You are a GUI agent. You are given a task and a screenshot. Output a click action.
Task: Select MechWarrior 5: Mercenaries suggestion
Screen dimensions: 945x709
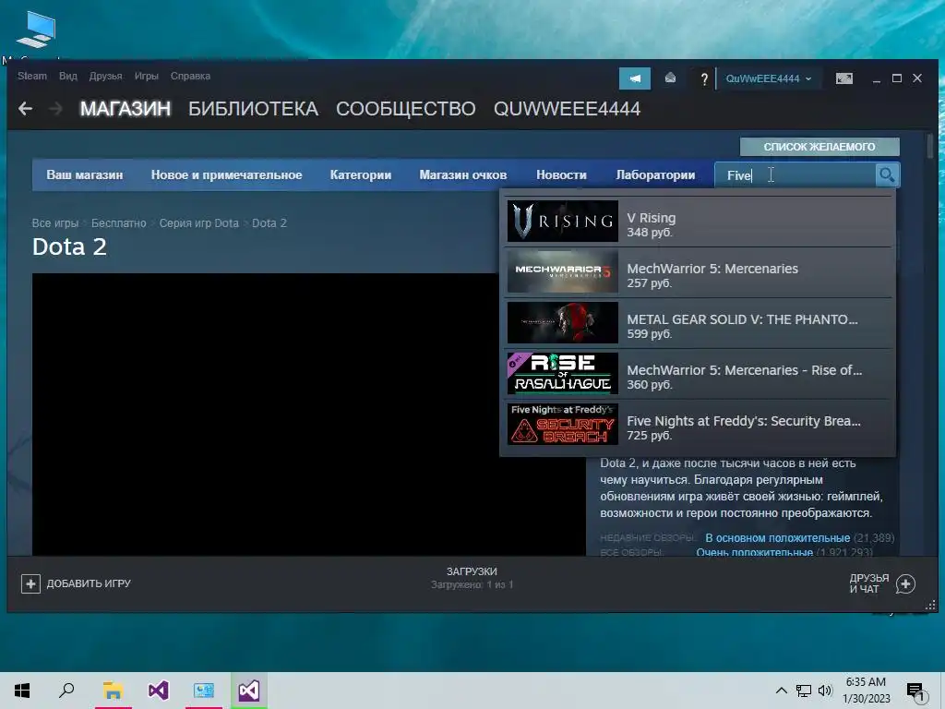[x=699, y=272]
